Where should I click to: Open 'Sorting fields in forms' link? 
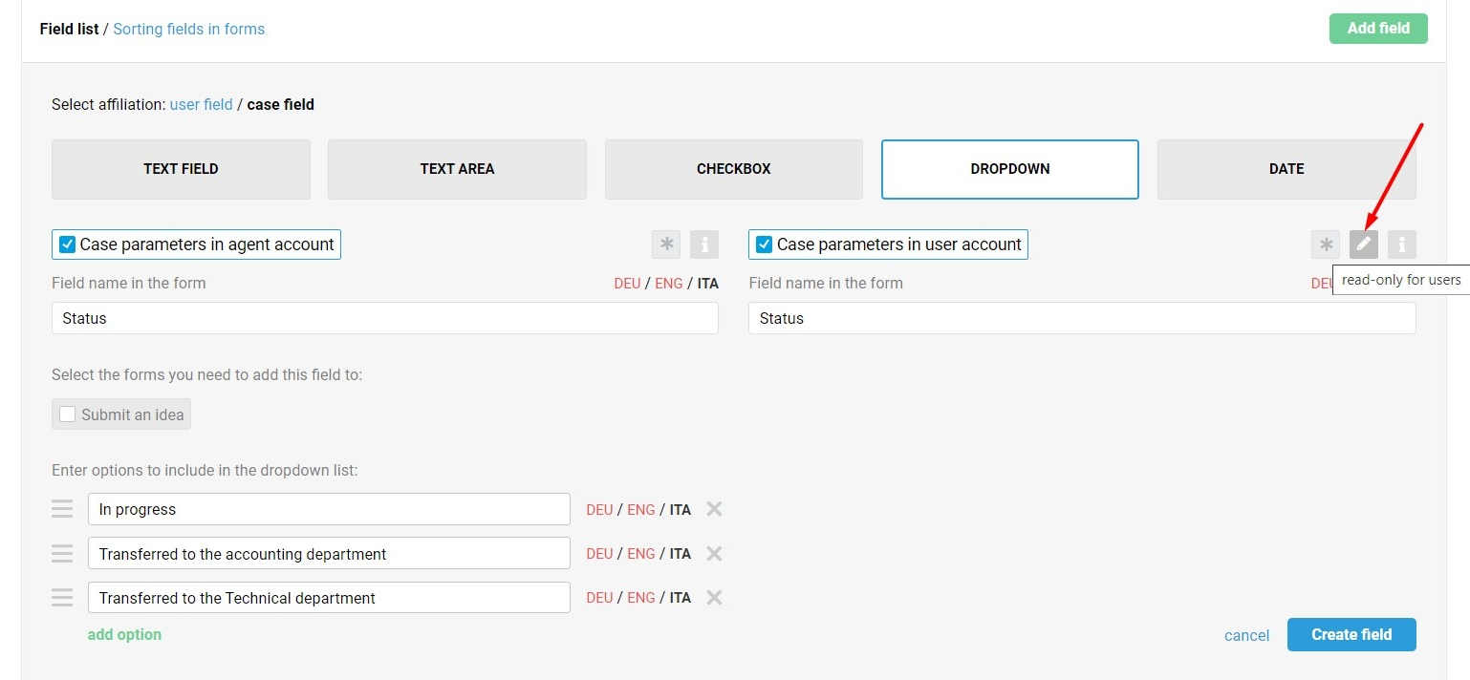coord(188,29)
